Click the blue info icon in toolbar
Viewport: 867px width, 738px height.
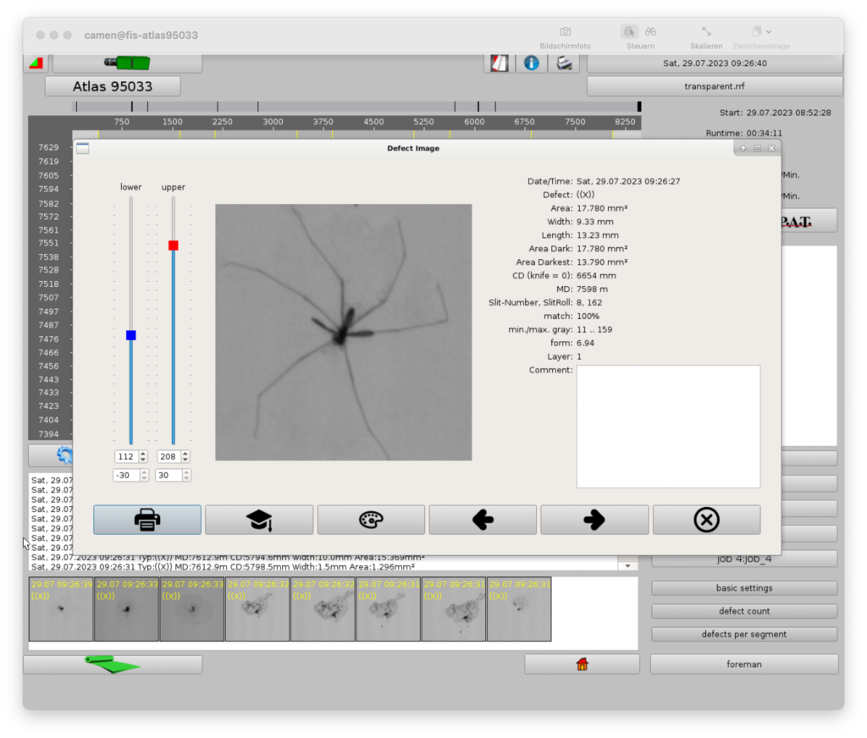pyautogui.click(x=531, y=63)
